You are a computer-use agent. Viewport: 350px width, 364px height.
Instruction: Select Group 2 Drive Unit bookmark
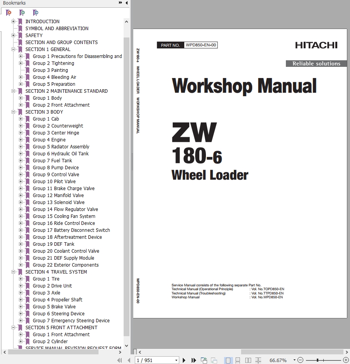pyautogui.click(x=53, y=286)
